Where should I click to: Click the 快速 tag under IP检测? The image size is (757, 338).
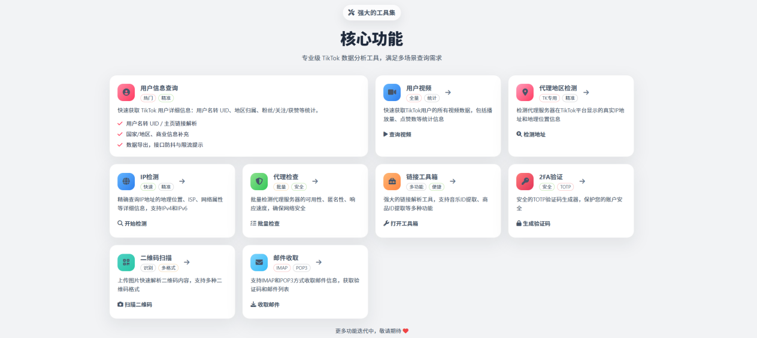(x=148, y=187)
